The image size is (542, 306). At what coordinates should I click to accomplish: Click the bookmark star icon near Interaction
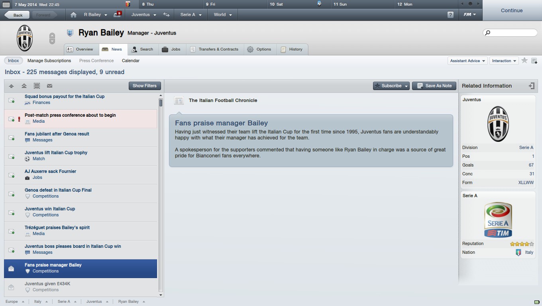(524, 61)
